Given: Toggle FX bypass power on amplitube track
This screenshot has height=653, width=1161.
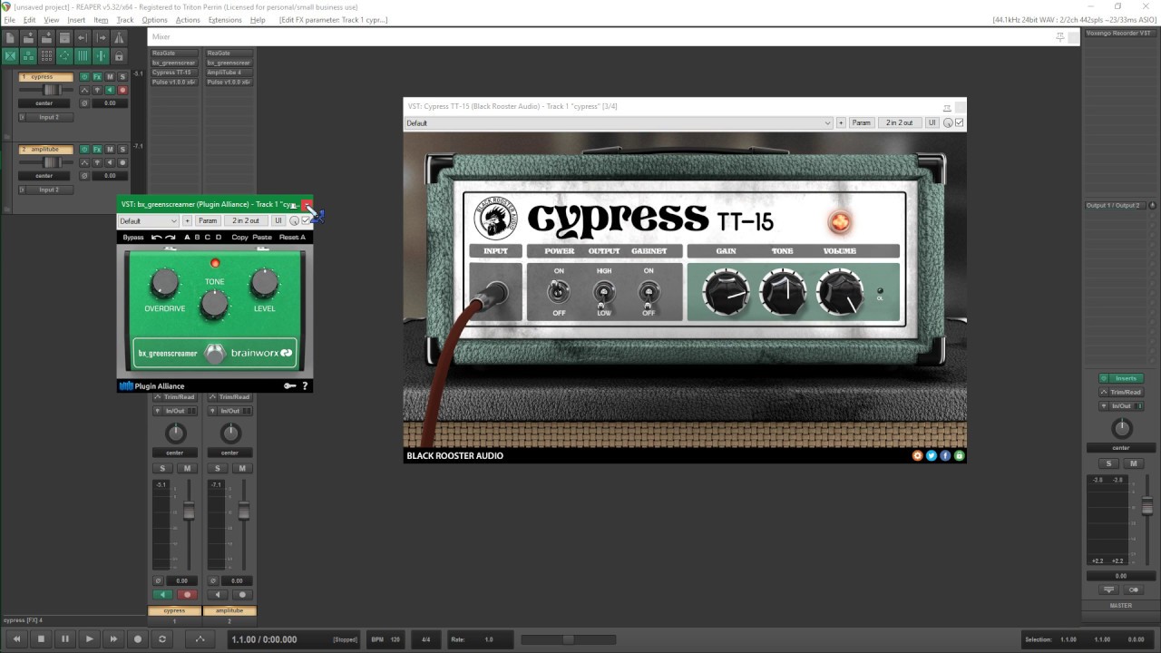Looking at the screenshot, I should pyautogui.click(x=84, y=150).
